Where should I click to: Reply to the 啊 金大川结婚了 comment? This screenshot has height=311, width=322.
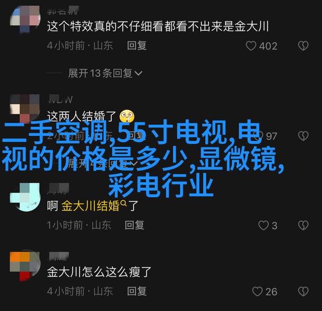pyautogui.click(x=134, y=225)
